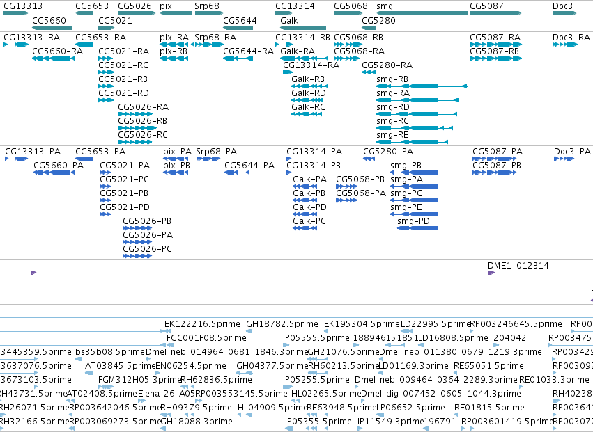This screenshot has height=432, width=593.
Task: Click the smg-PD protein label
Action: (x=414, y=222)
